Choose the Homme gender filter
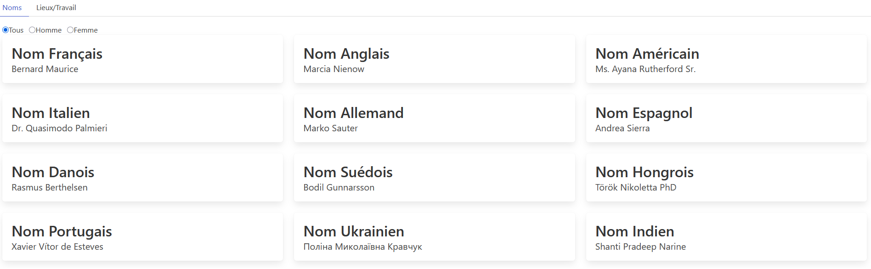 [x=32, y=30]
